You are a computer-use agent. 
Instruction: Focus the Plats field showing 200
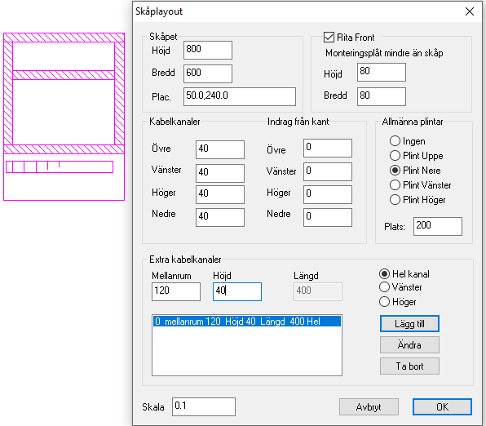[x=438, y=227]
